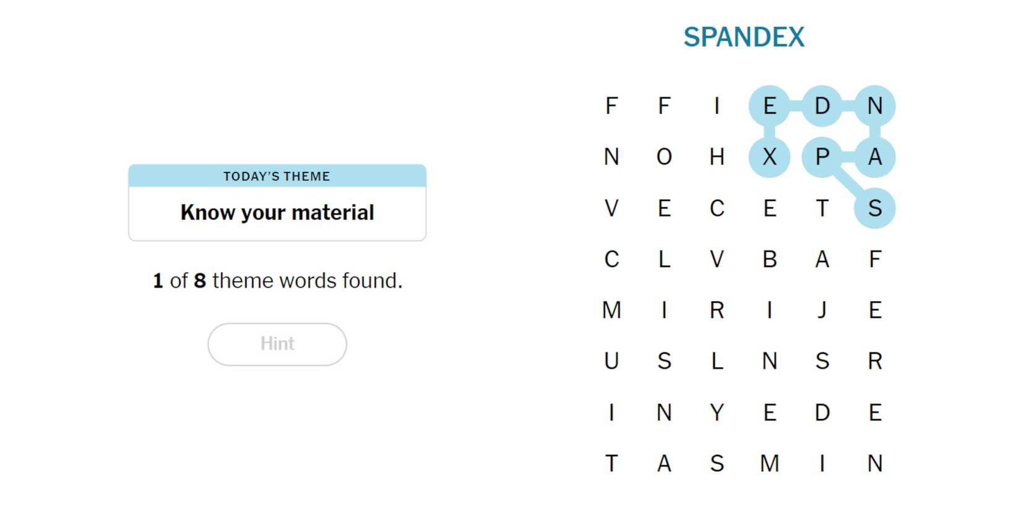
Task: Select the highlighted S tile
Action: coord(874,208)
